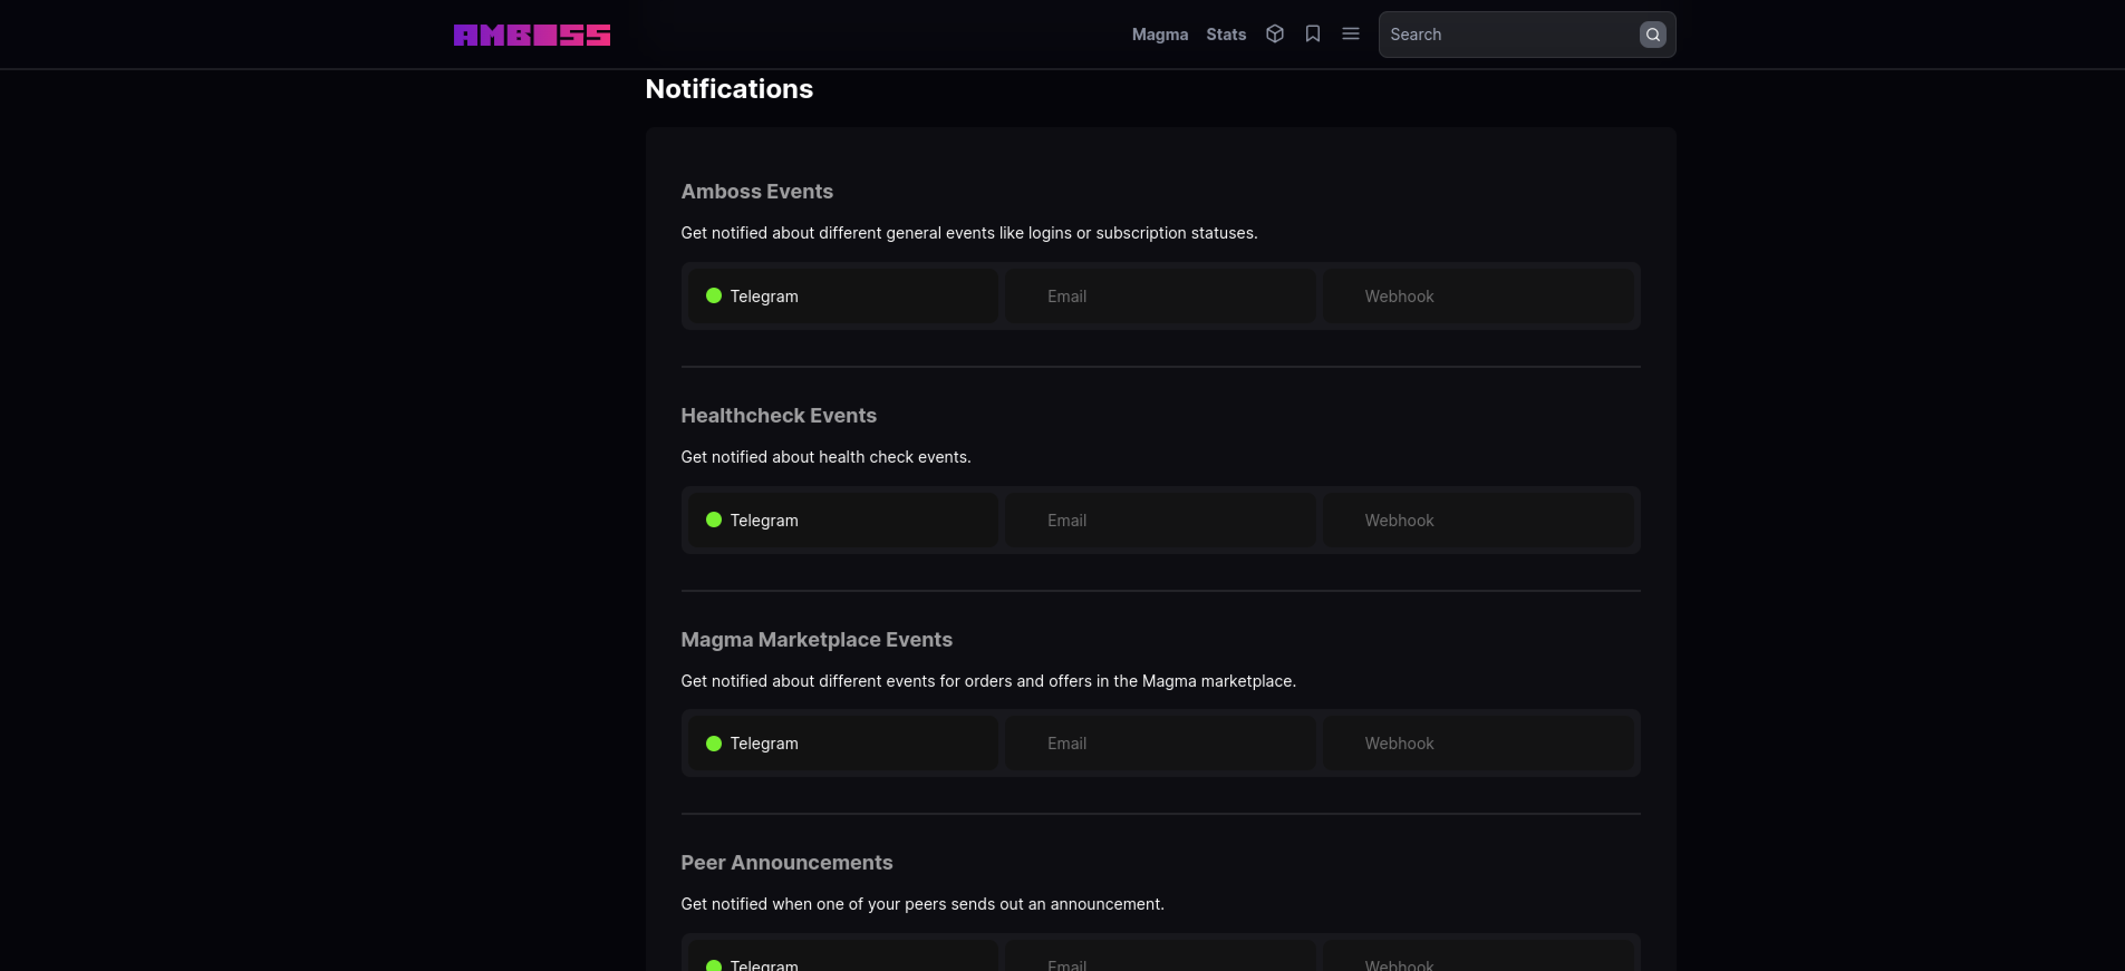Open the cube icon in header

[x=1274, y=34]
